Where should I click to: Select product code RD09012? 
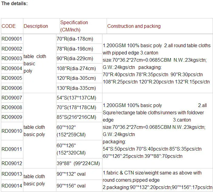point(12,164)
